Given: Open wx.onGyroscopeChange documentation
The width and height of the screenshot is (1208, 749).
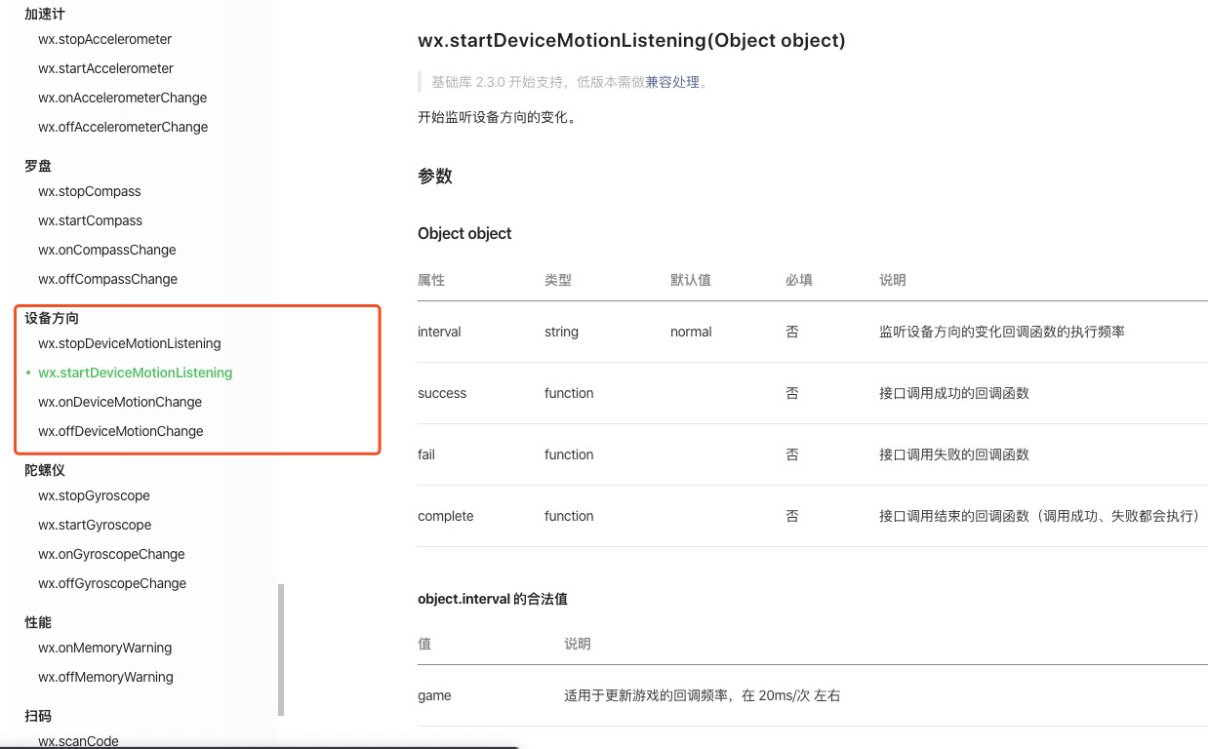Looking at the screenshot, I should click(111, 554).
